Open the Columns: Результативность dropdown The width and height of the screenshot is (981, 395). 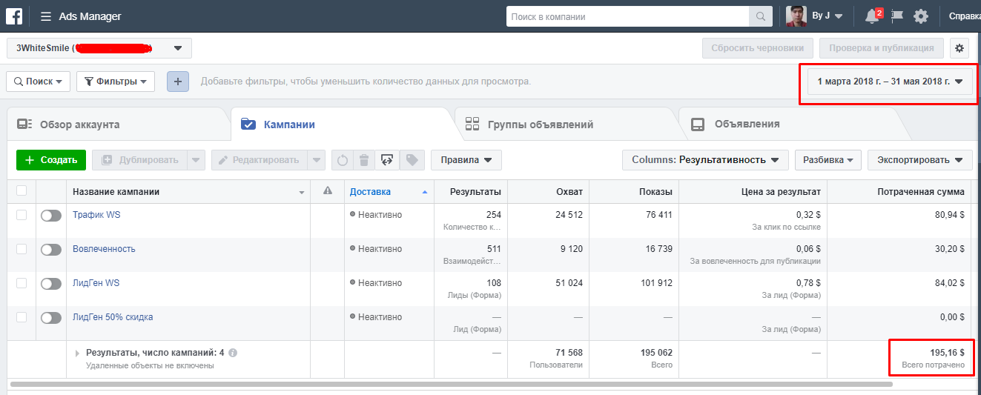point(704,160)
